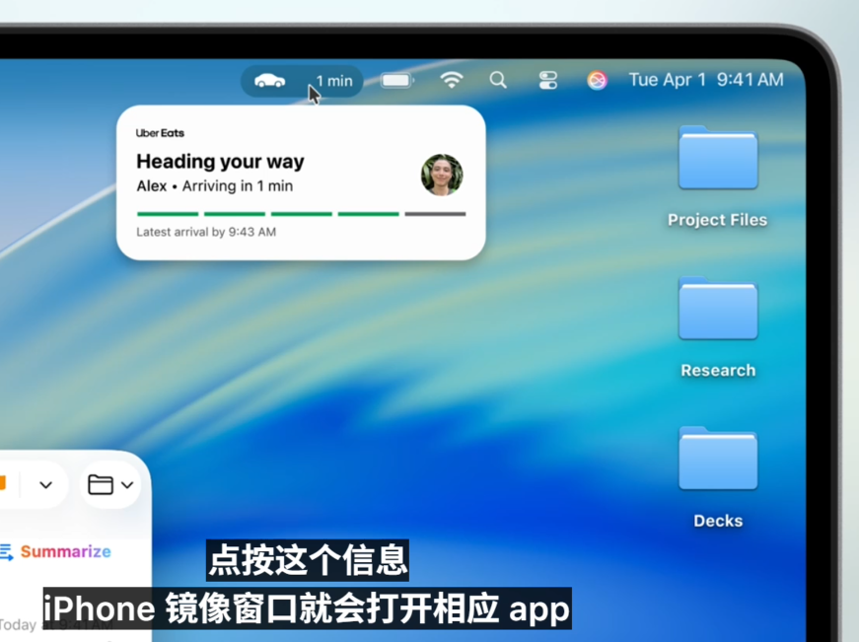Viewport: 859px width, 642px height.
Task: Select the Project Files folder icon
Action: tap(718, 158)
